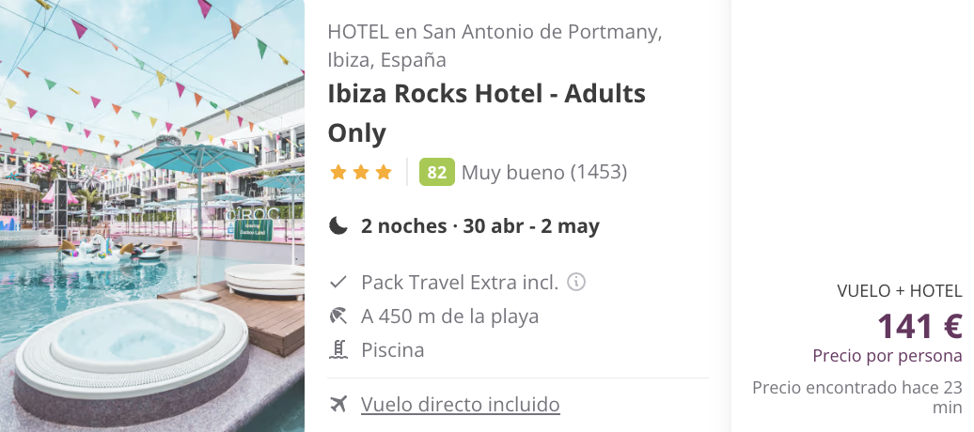Click the 'Pack Travel Extra incl.' label

460,282
